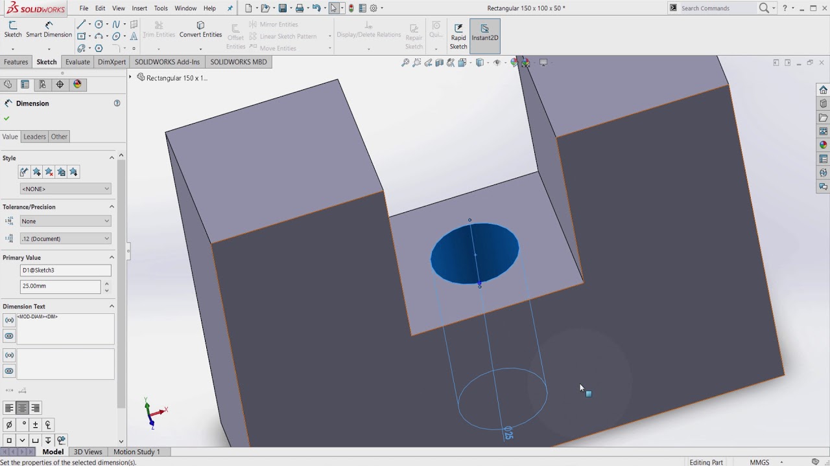Collapse the Tolerance/Precision section
This screenshot has width=830, height=466.
[x=112, y=207]
